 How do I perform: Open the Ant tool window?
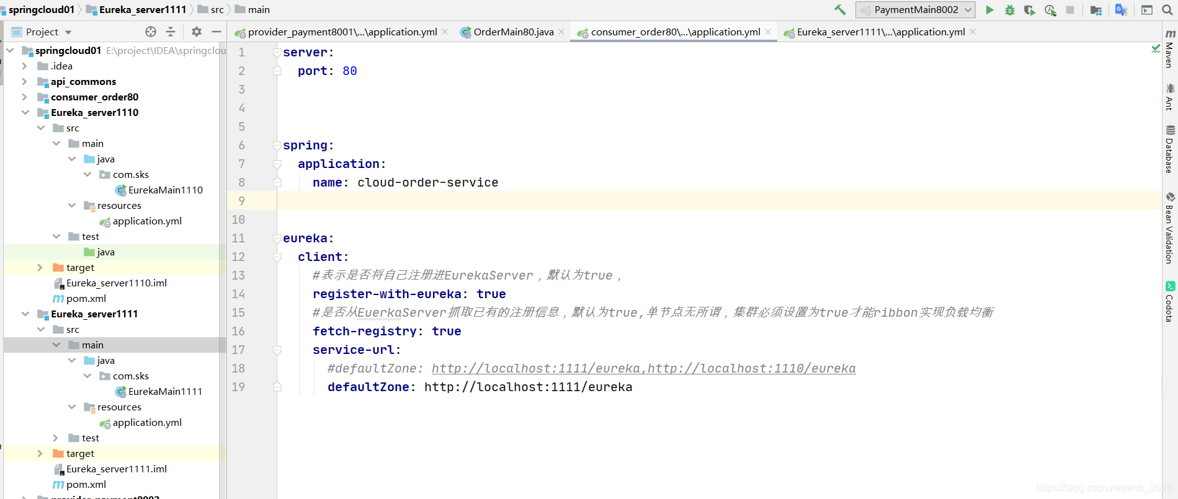tap(1170, 97)
